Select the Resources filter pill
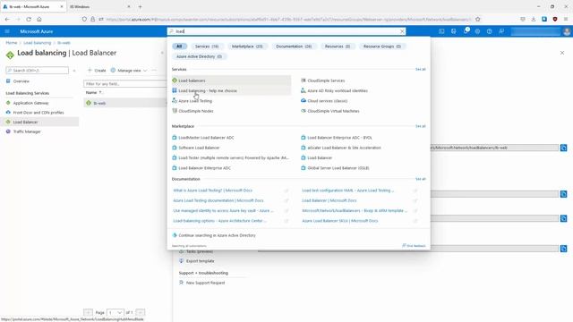The width and height of the screenshot is (573, 322). 338,47
